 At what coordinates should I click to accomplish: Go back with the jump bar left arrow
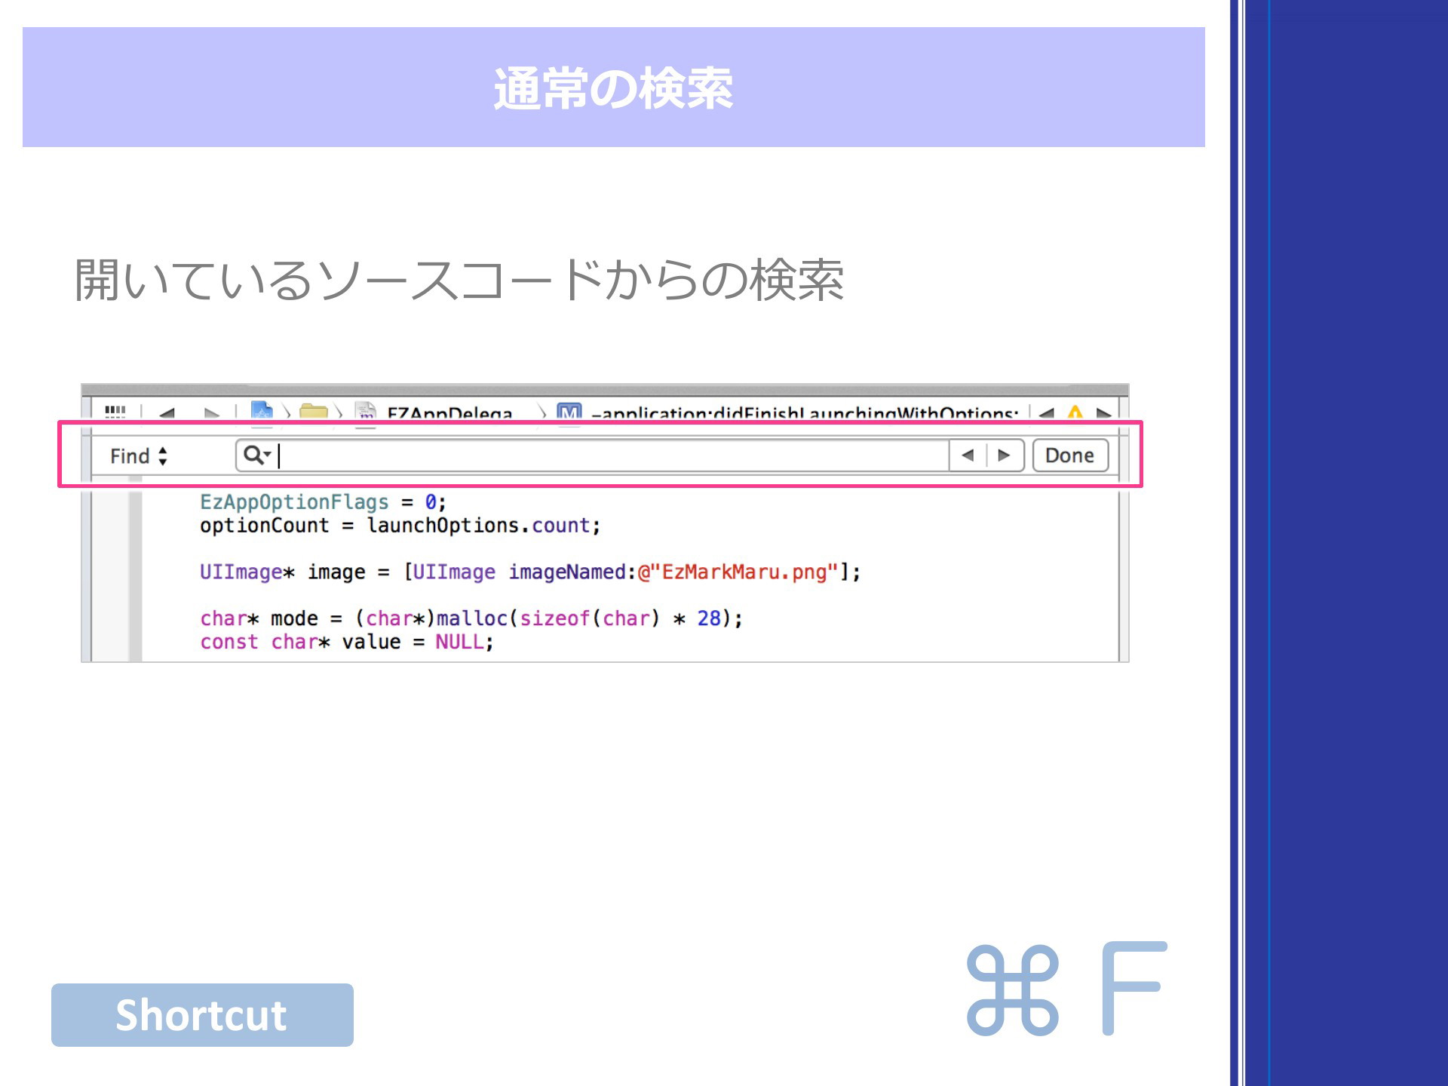(167, 413)
